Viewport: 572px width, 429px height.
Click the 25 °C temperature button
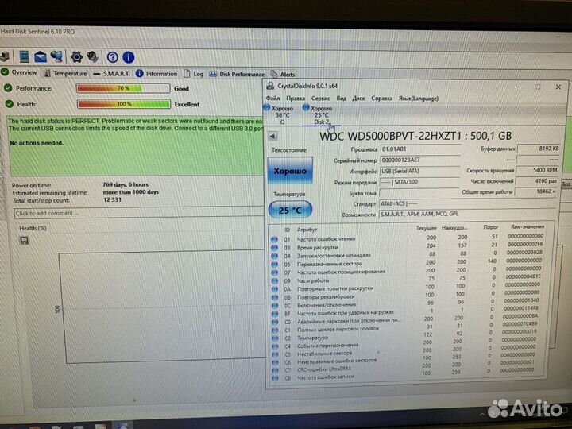click(x=290, y=210)
